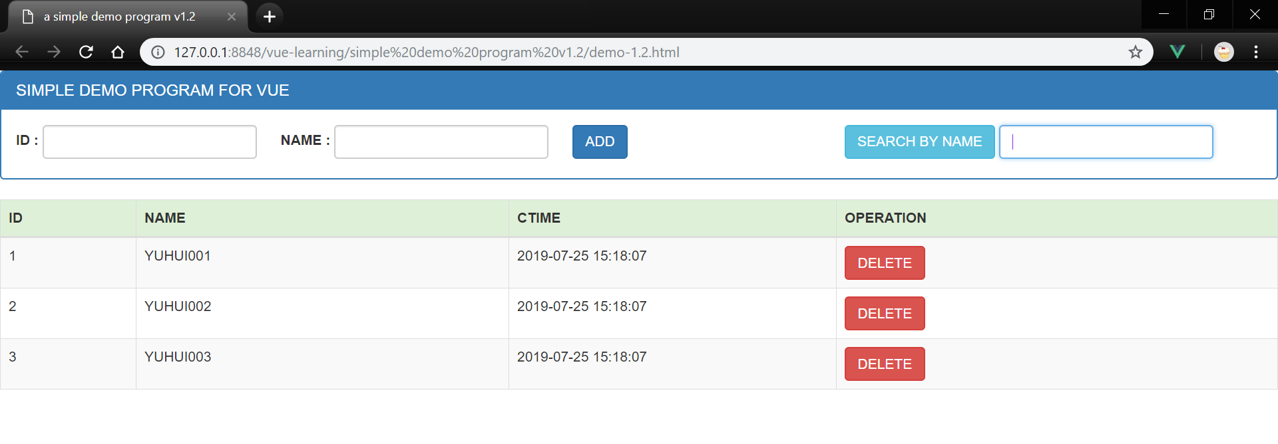Delete the YUHUI003 row
1278x444 pixels.
click(884, 364)
